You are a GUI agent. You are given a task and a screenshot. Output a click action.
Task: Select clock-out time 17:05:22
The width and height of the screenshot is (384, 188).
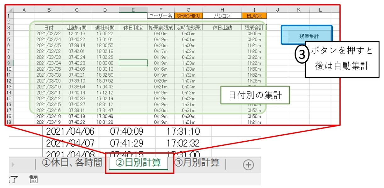click(105, 33)
